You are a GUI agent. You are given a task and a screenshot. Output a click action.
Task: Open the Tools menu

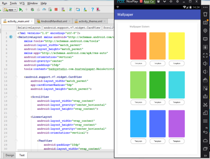[13, 3]
